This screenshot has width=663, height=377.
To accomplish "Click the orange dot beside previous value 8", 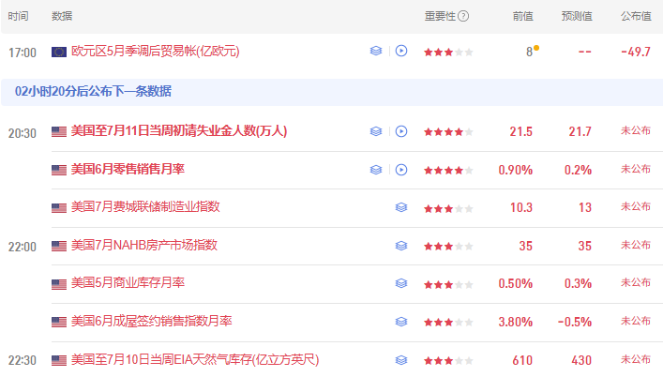I will point(536,48).
